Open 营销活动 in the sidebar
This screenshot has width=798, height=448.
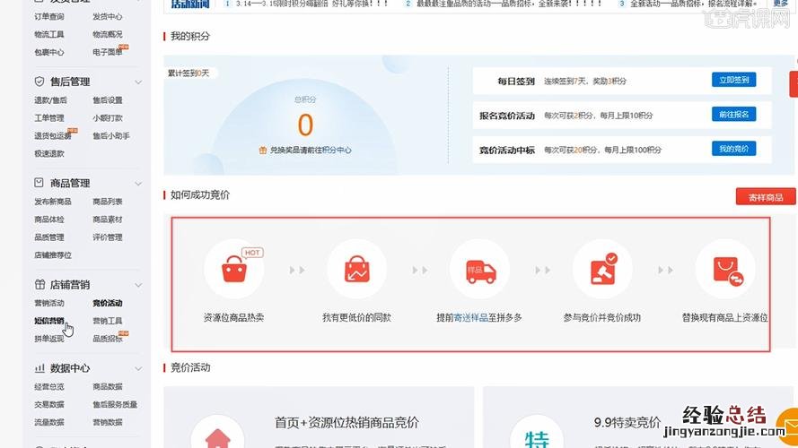pyautogui.click(x=49, y=303)
